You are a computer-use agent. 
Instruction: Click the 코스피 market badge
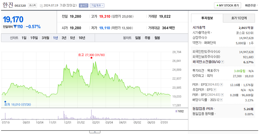click(x=32, y=5)
